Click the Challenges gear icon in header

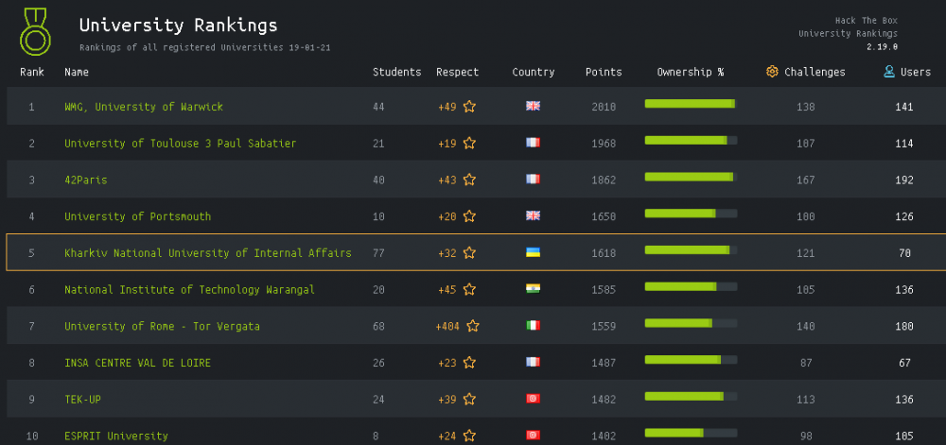772,72
